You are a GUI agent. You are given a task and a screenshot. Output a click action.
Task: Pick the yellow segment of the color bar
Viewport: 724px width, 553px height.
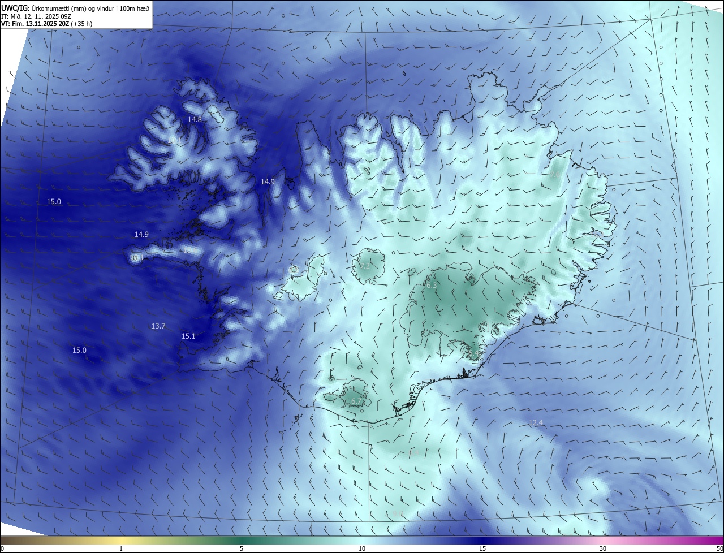tap(121, 540)
